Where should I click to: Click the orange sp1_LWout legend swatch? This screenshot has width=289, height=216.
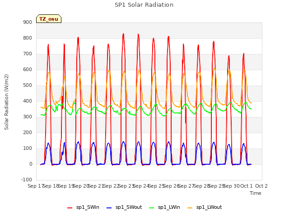click(190, 208)
